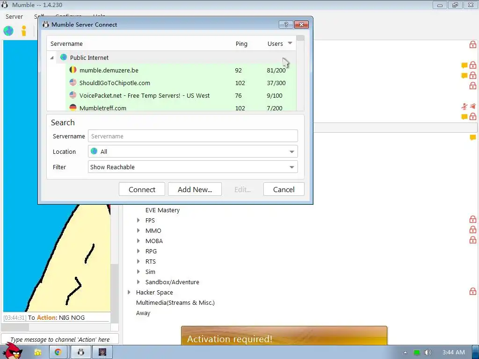Screen dimensions: 479x359
Task: Click the yellow information icon in Mumble toolbar
Action: [x=24, y=31]
